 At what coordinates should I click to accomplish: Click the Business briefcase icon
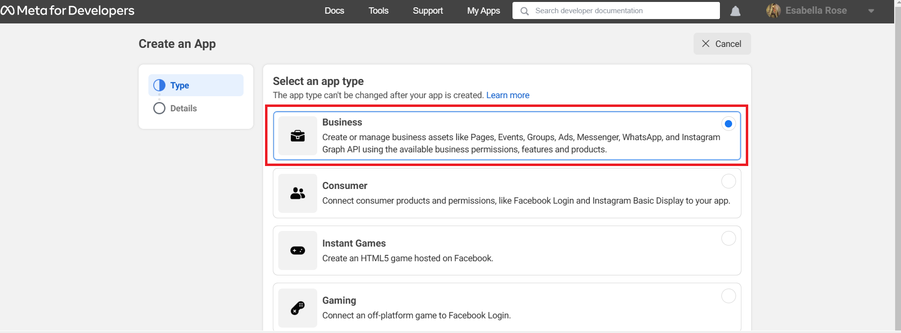point(298,136)
